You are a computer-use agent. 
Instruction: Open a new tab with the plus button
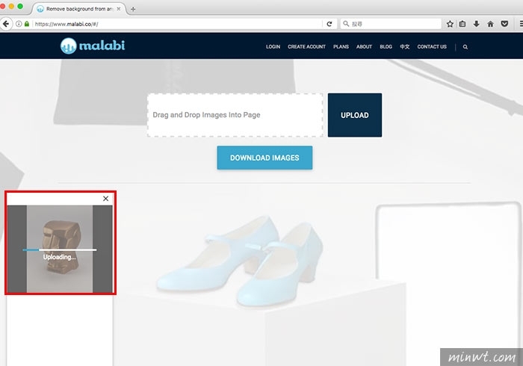133,9
